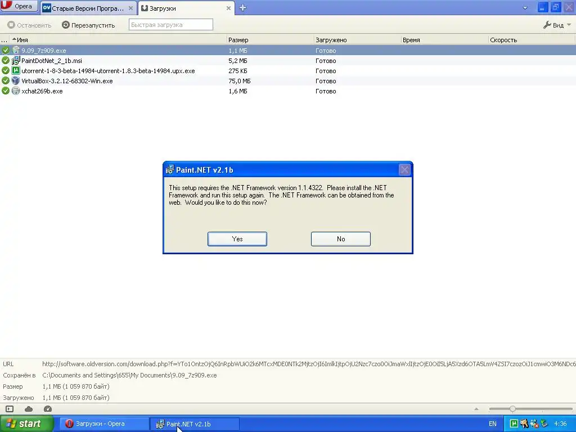Open the Opera main menu button
This screenshot has width=576, height=432.
click(19, 6)
